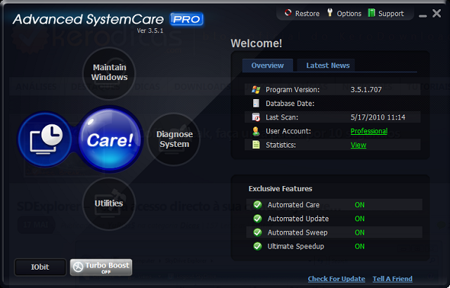Click the Automated Care feature label
This screenshot has width=450, height=288.
[x=293, y=205]
